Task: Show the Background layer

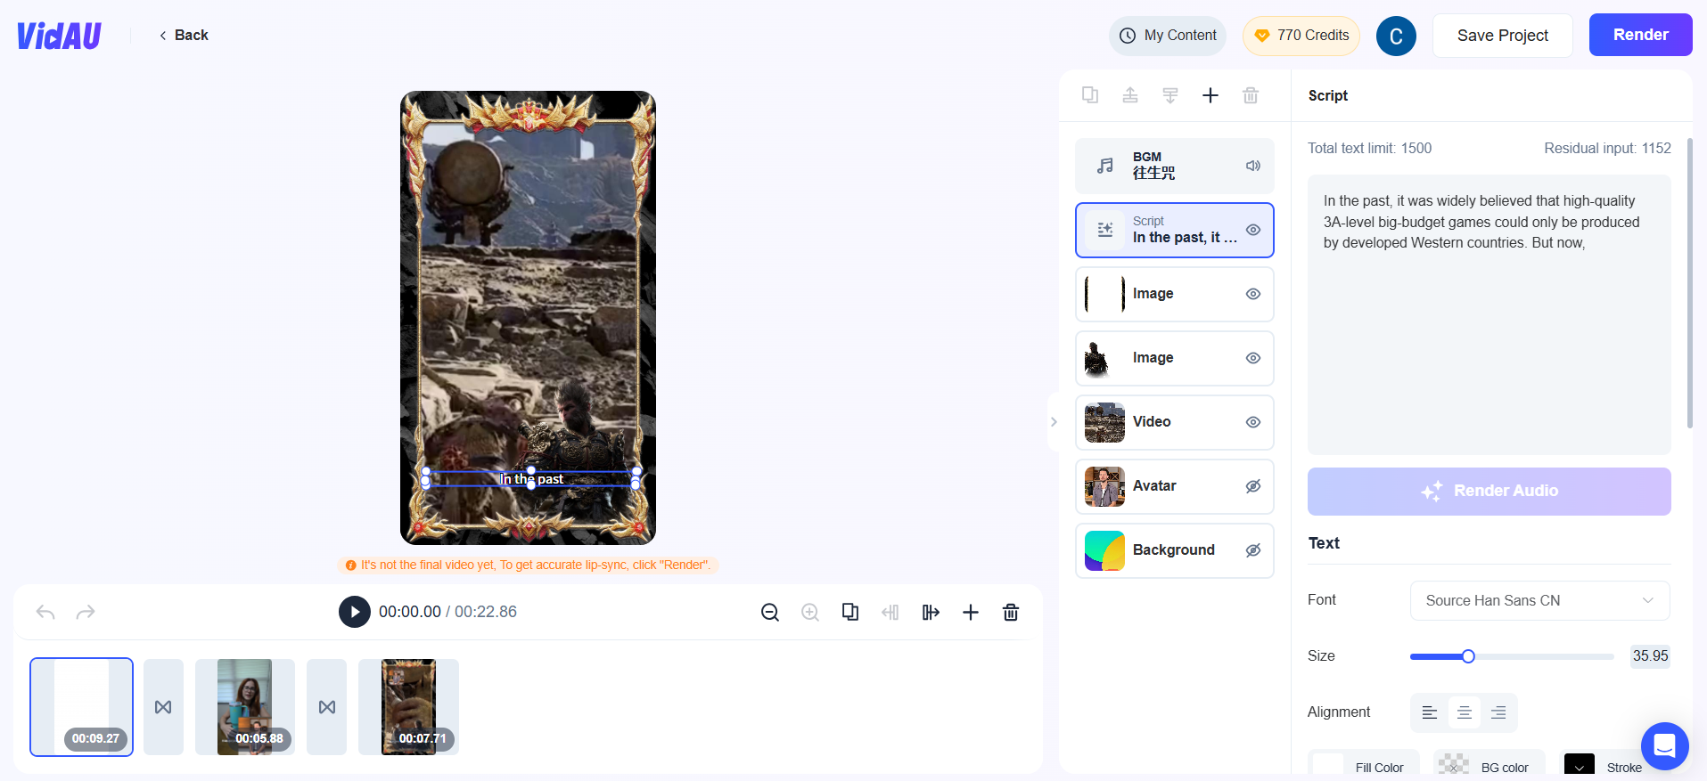Action: click(1253, 550)
